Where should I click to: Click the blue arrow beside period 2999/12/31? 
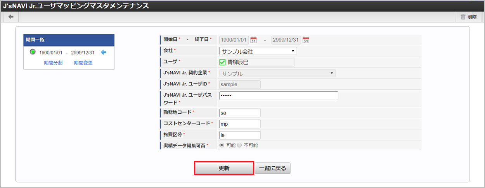[x=103, y=52]
